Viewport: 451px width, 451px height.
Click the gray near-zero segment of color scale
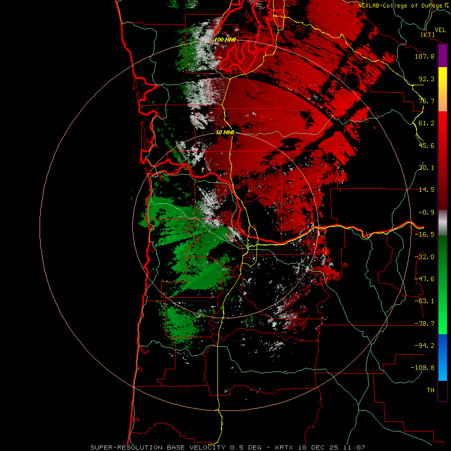pyautogui.click(x=442, y=223)
